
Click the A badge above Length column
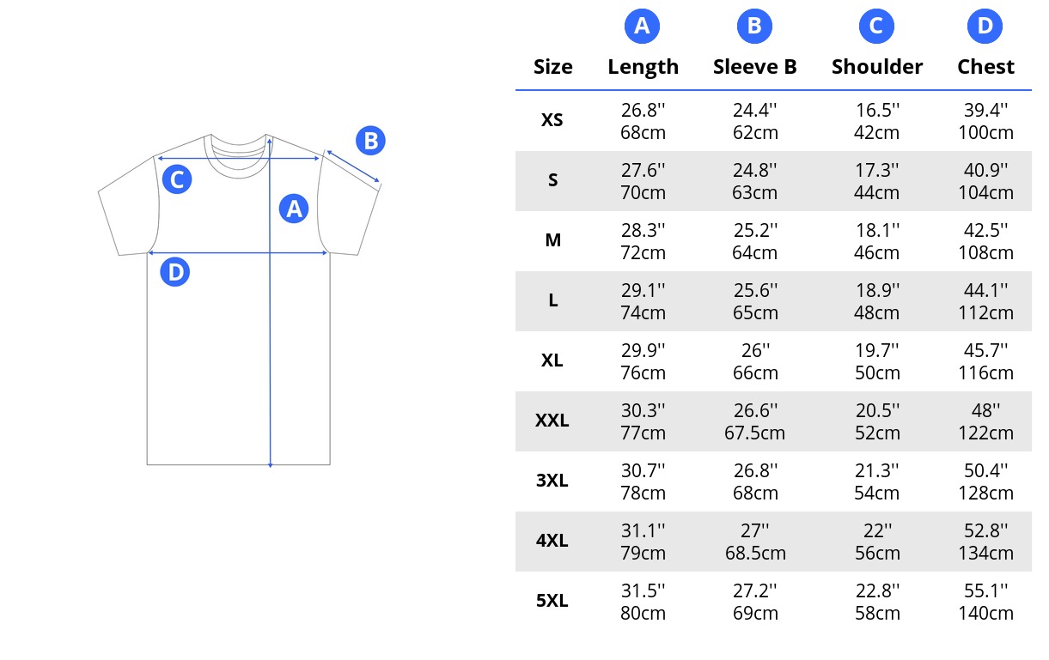click(x=642, y=27)
